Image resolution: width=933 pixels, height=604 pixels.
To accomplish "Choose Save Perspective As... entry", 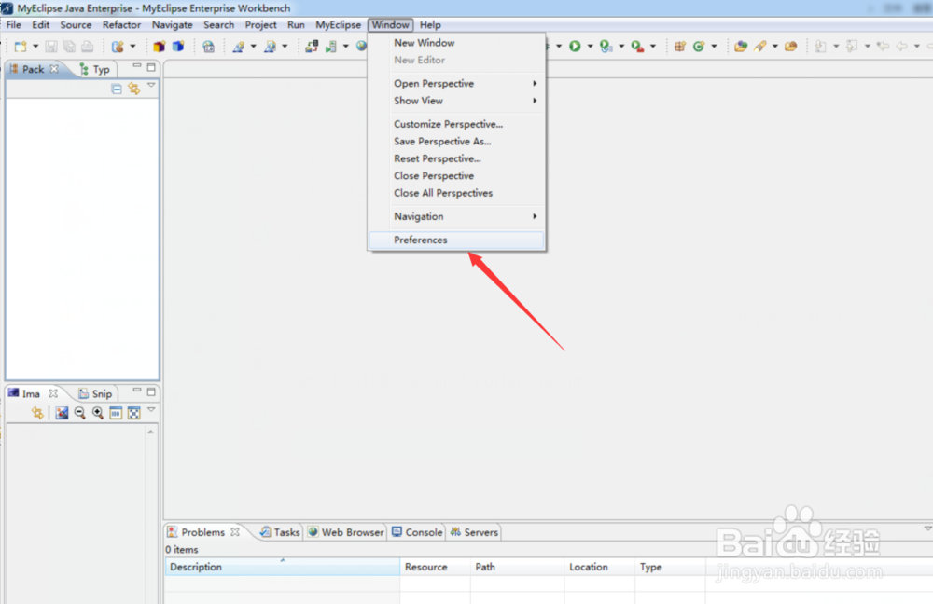I will click(456, 142).
